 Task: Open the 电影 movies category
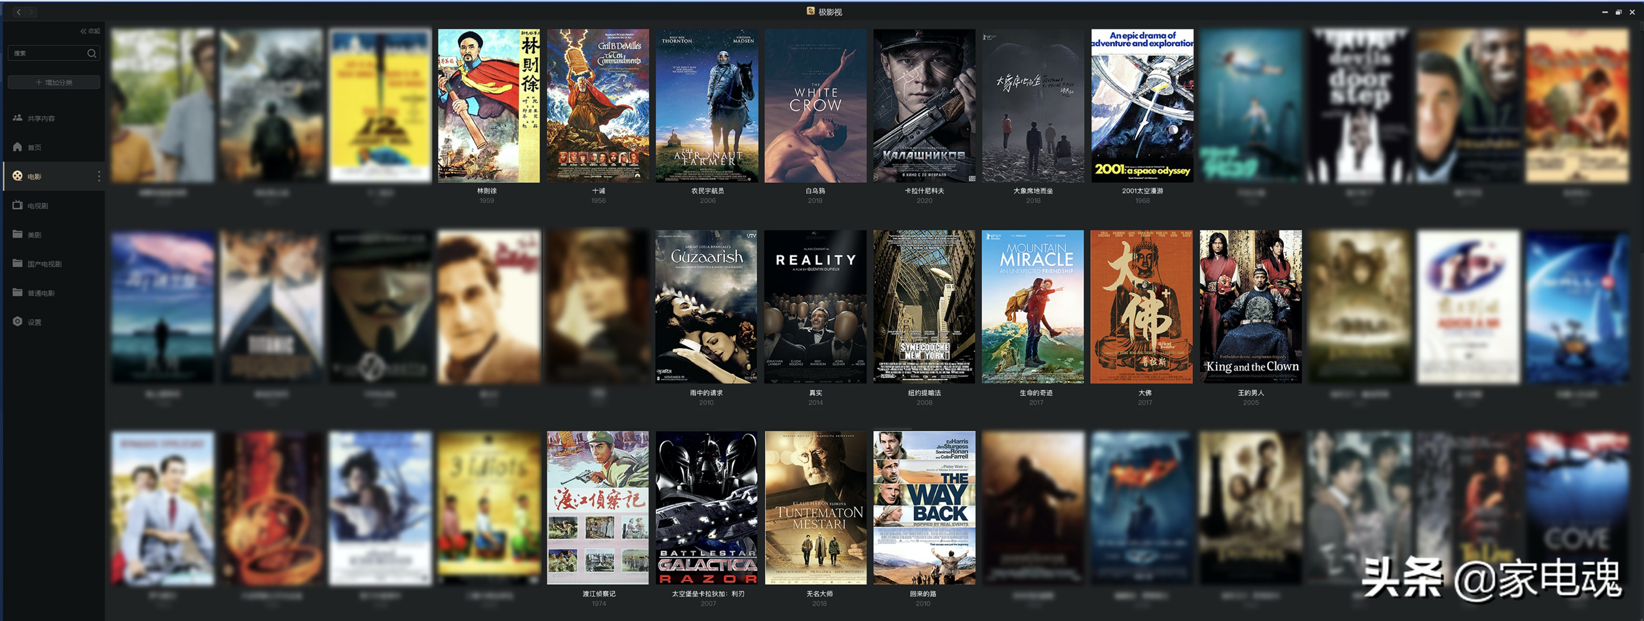tap(34, 177)
